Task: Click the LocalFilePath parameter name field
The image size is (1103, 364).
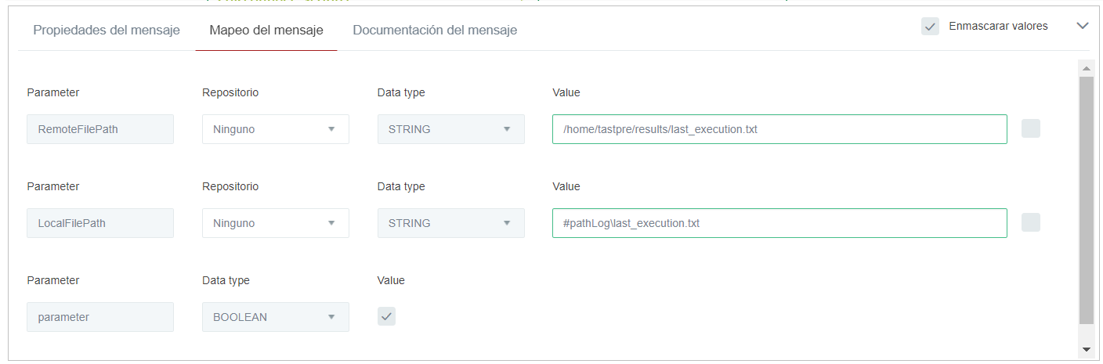Action: click(x=100, y=223)
